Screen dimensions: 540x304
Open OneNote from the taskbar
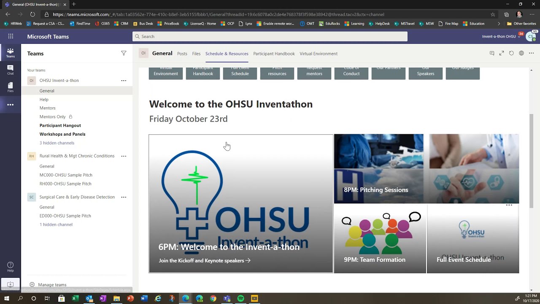click(103, 299)
